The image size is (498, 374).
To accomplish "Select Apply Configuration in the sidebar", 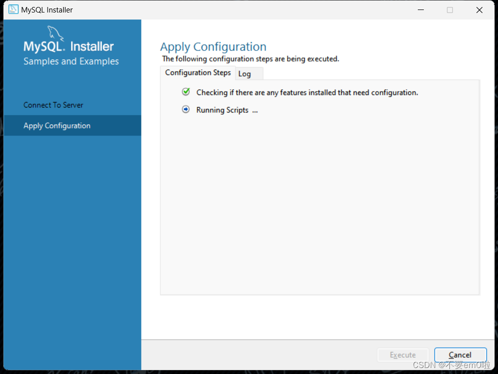I will coord(73,125).
